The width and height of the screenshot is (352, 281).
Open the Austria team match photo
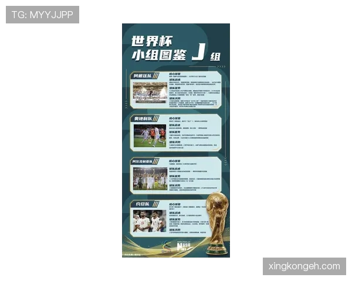point(150,136)
